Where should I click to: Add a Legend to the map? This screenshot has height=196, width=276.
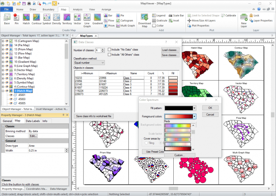(x=159, y=15)
